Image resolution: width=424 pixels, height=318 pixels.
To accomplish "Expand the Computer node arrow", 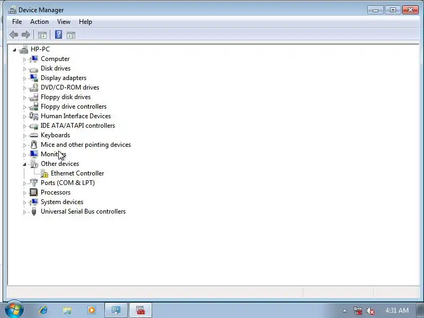I will 24,59.
